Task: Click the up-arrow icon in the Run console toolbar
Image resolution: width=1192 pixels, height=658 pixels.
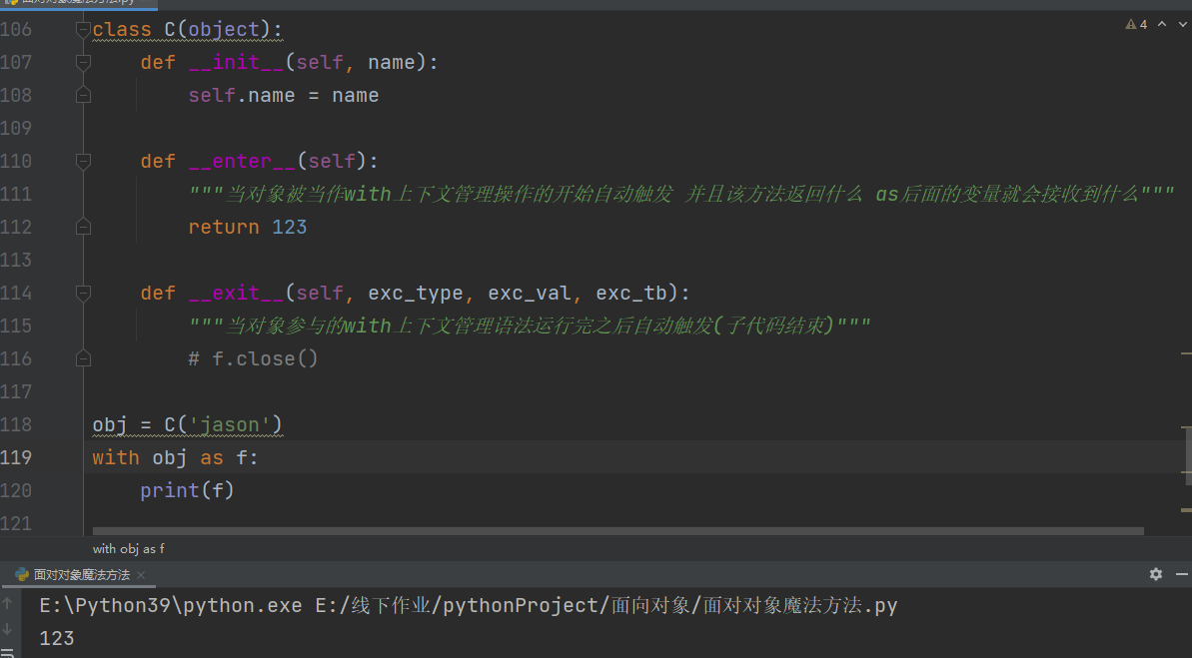Action: coord(8,603)
